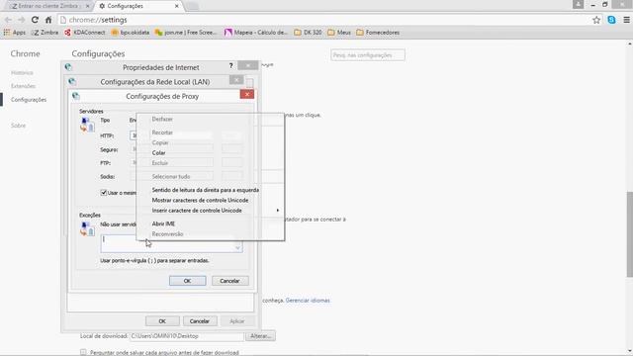
Task: Select 'Sentido de leitura da direita para a esquerda'
Action: coord(205,190)
